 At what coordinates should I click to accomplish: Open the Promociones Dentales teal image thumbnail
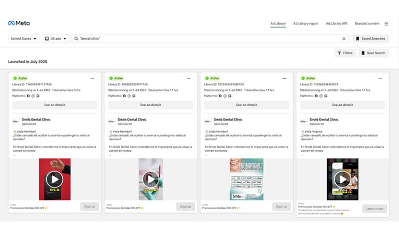(246, 180)
